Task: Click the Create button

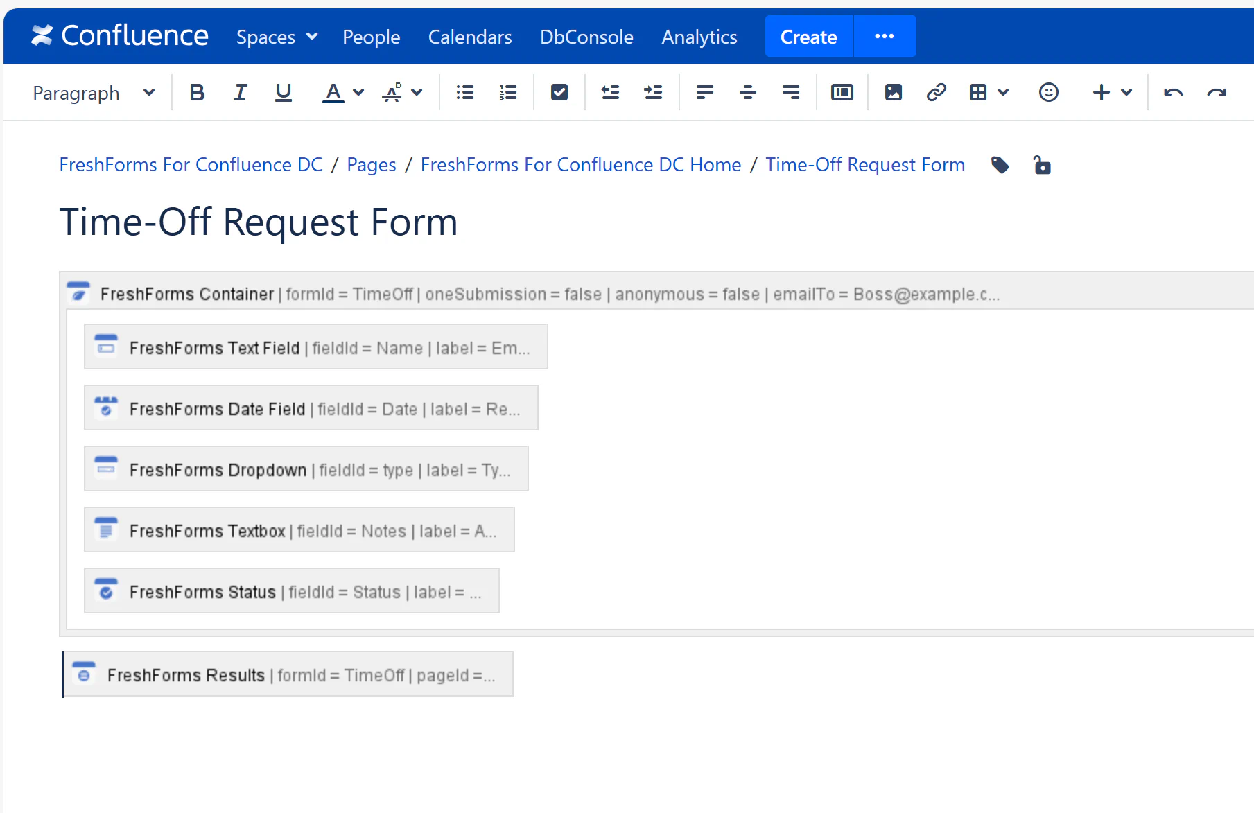Action: 808,36
